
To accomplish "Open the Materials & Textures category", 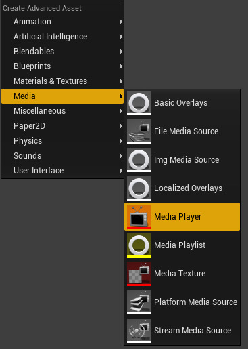I will tap(62, 81).
